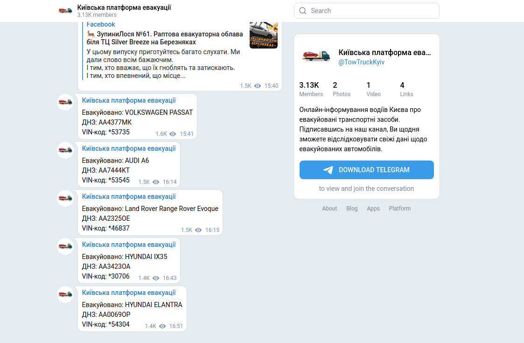
Task: Open the 16:15 timestamp link
Action: tap(212, 231)
